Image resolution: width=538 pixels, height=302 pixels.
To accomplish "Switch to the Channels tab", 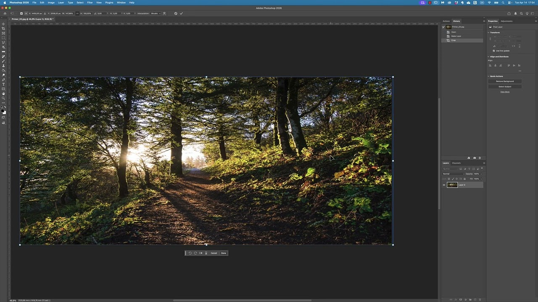I will (456, 163).
